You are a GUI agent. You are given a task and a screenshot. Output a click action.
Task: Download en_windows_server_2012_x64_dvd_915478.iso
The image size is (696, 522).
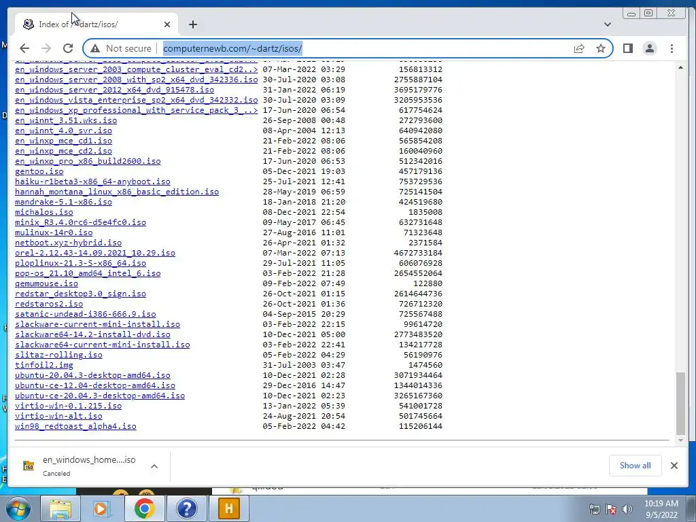click(x=114, y=90)
